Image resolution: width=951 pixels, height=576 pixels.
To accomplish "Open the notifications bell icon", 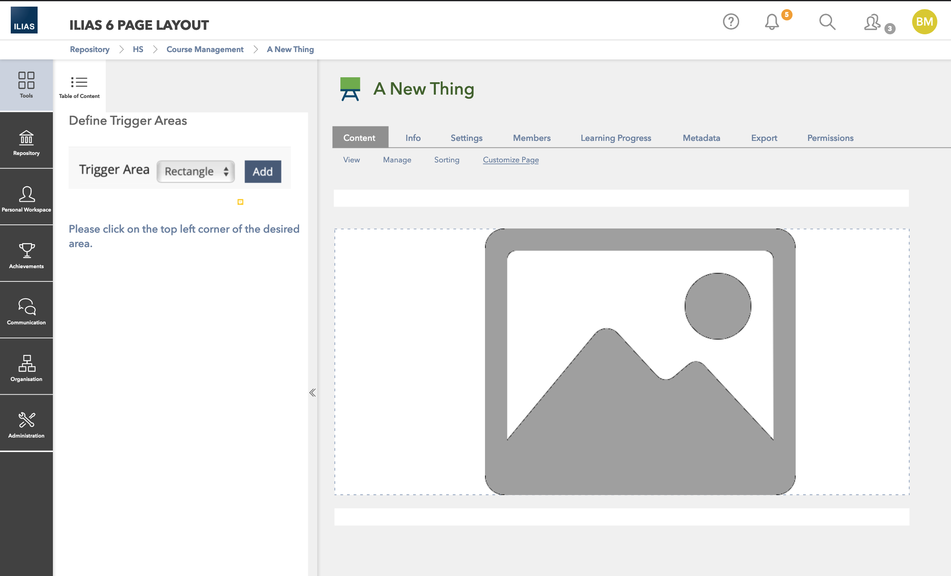I will point(771,22).
